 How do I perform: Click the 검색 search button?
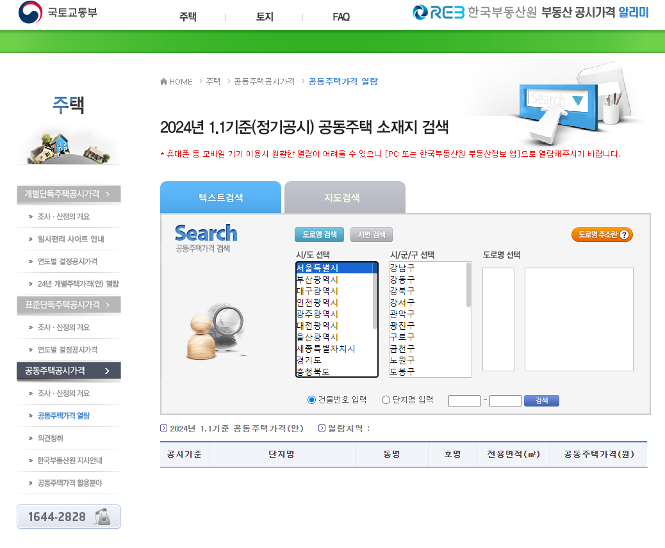[541, 401]
